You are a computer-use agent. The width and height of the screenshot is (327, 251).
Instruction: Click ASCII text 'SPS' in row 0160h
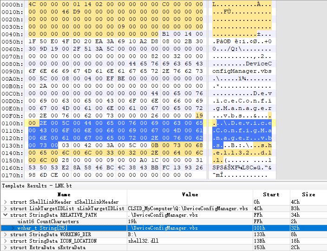coord(218,167)
